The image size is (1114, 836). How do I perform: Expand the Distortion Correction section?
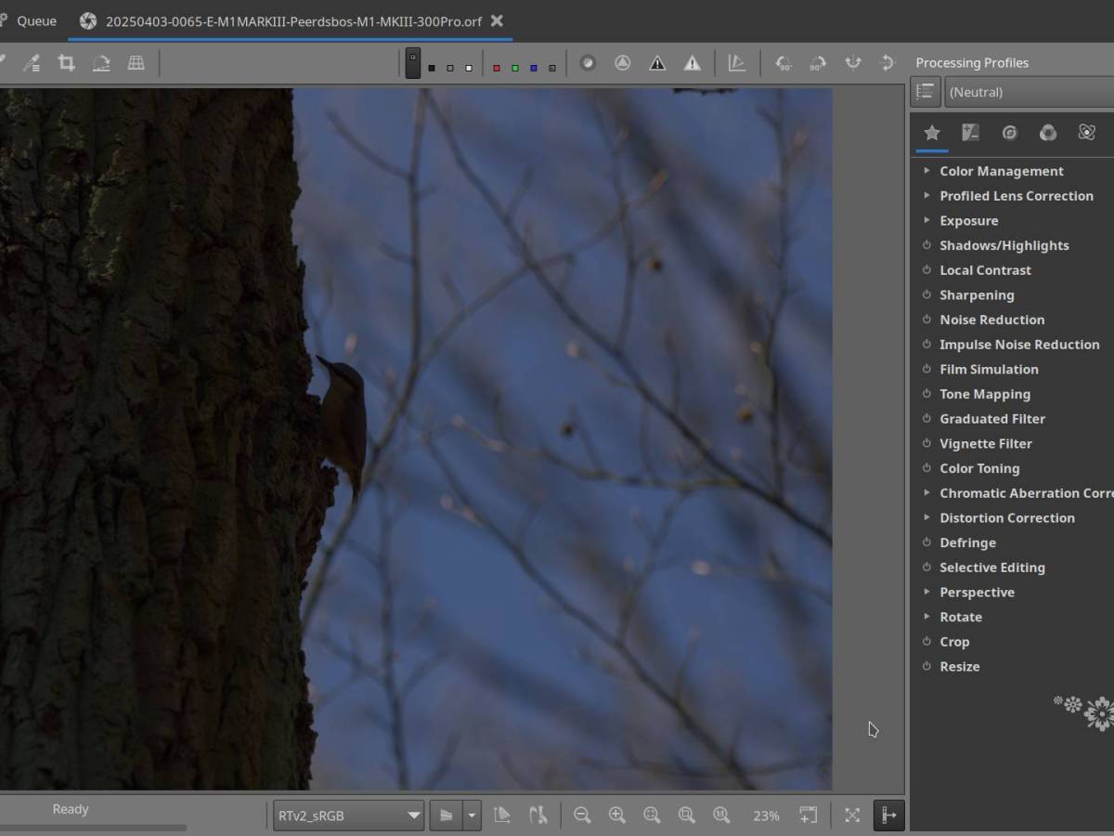coord(926,517)
